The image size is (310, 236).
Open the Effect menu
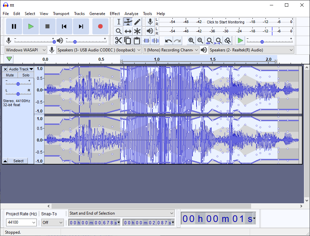pos(114,14)
